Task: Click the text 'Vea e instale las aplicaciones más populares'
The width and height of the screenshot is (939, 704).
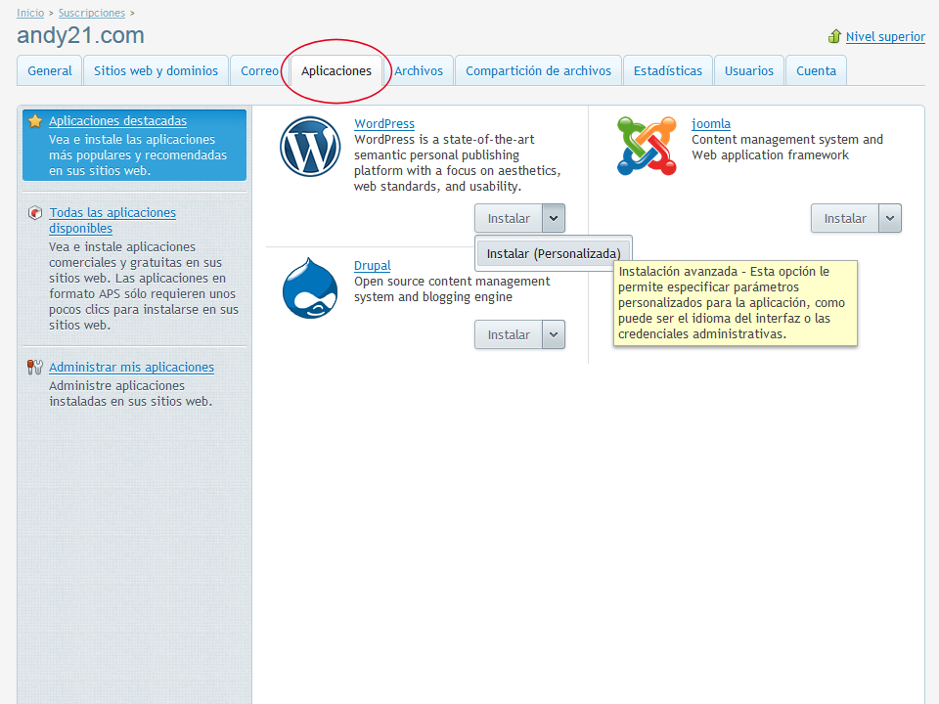Action: pyautogui.click(x=138, y=155)
